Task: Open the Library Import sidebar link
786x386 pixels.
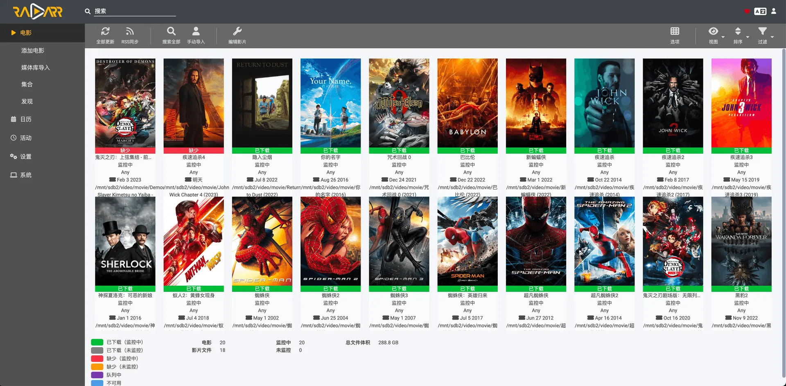Action: [36, 68]
